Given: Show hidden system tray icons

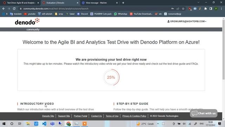Looking at the screenshot, I should point(158,124).
